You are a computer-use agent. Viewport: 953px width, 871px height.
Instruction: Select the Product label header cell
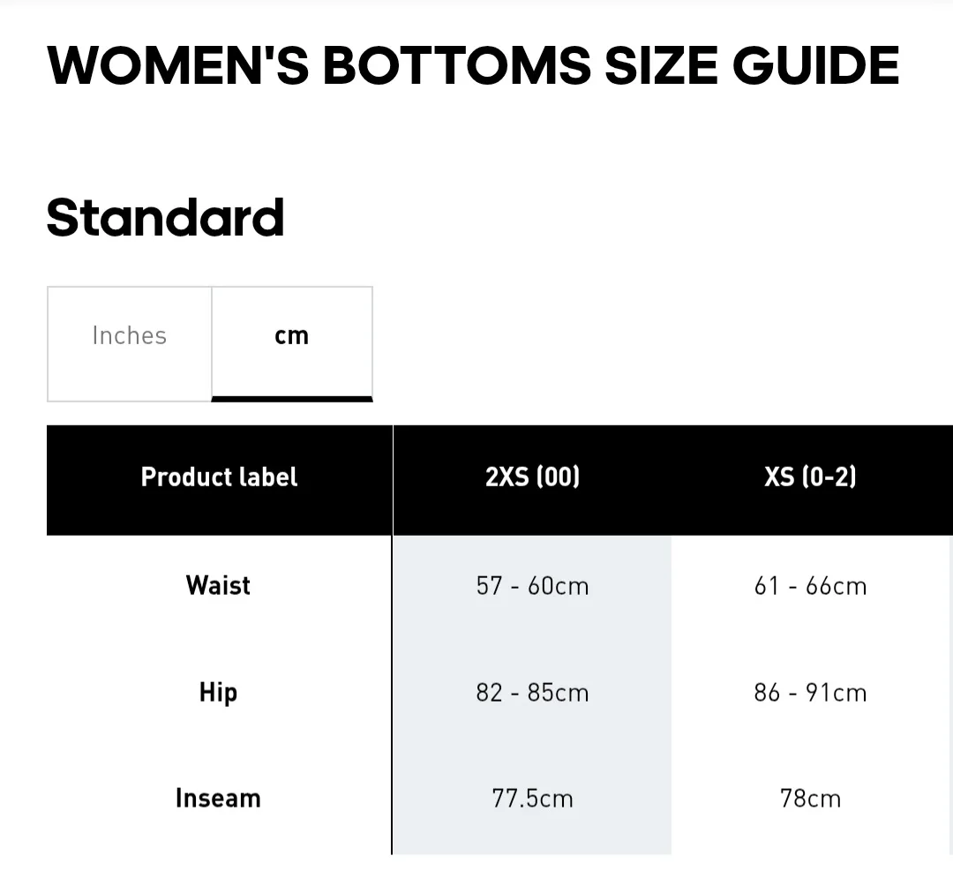pos(218,477)
